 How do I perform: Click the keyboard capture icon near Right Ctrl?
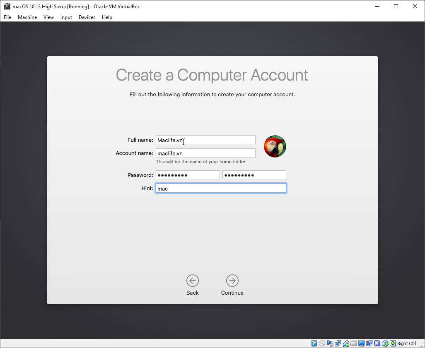click(x=393, y=343)
